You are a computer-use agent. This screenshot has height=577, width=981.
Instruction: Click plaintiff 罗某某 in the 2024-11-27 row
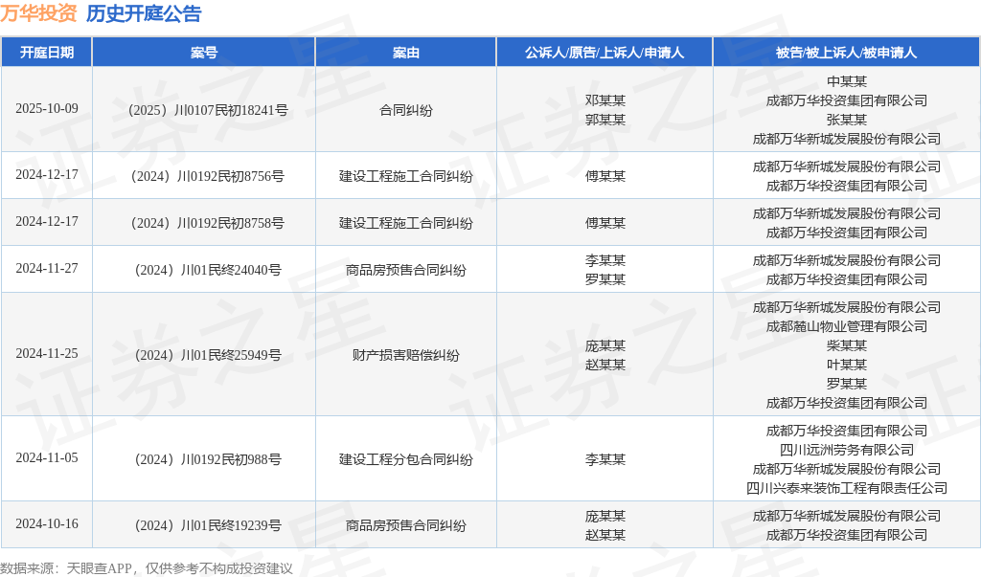605,279
